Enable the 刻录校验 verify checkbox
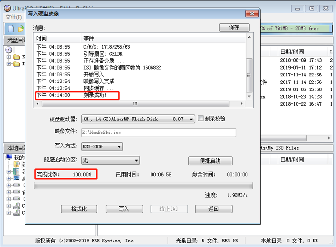The height and width of the screenshot is (247, 336). (x=201, y=119)
